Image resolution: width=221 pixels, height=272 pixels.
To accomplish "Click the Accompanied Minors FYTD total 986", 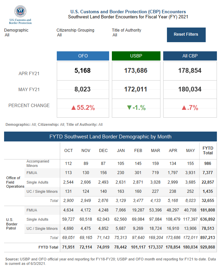I will click(208, 164).
